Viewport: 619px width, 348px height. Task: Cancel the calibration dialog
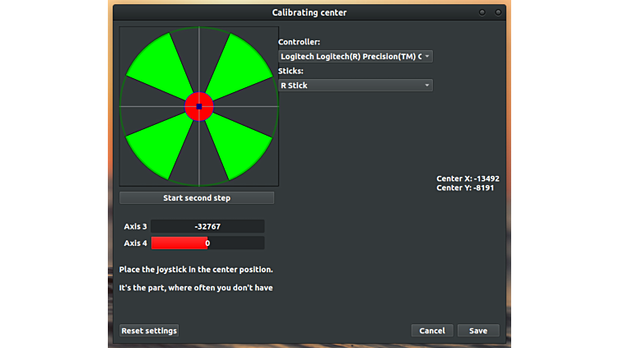(x=432, y=331)
